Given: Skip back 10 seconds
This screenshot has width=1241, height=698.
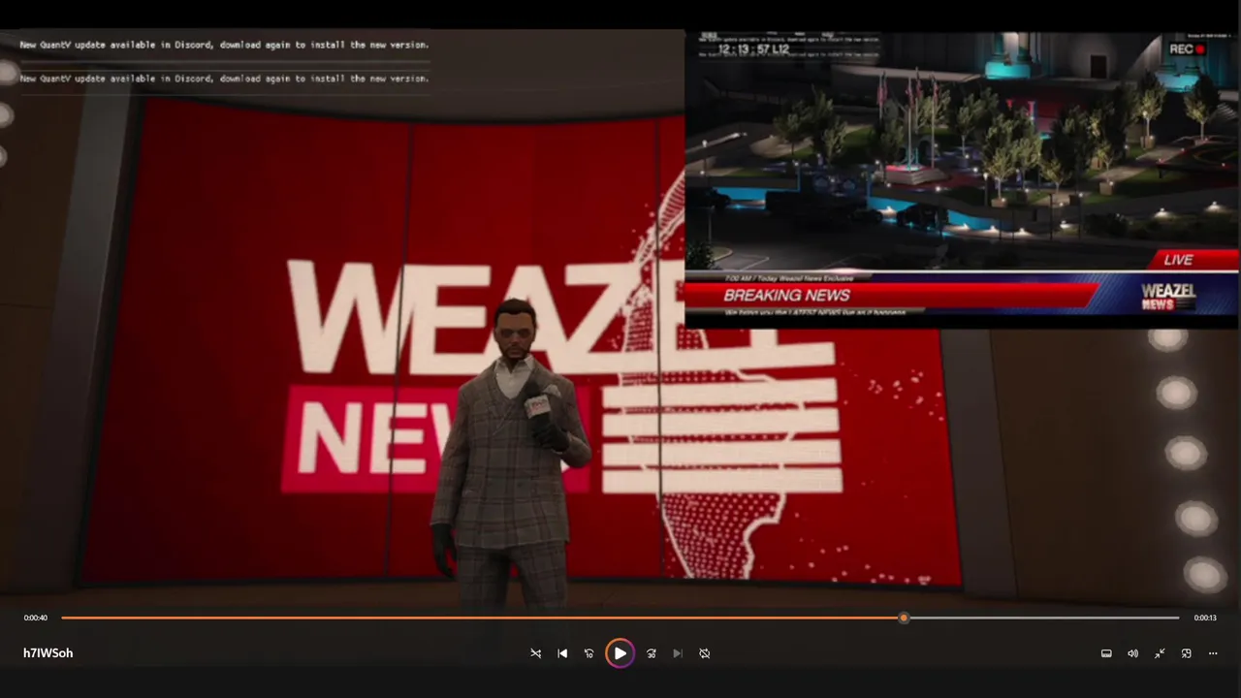Looking at the screenshot, I should (x=589, y=653).
